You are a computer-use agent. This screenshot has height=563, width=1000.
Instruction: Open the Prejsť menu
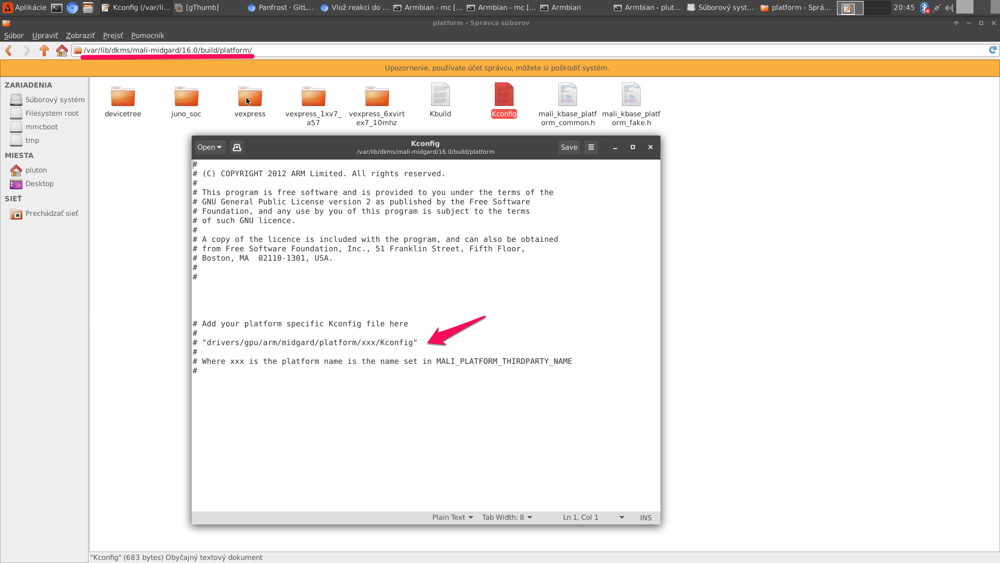(113, 35)
